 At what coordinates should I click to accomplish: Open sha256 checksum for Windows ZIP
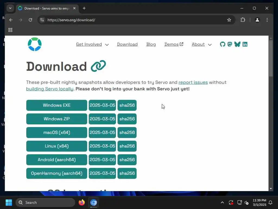tap(127, 119)
